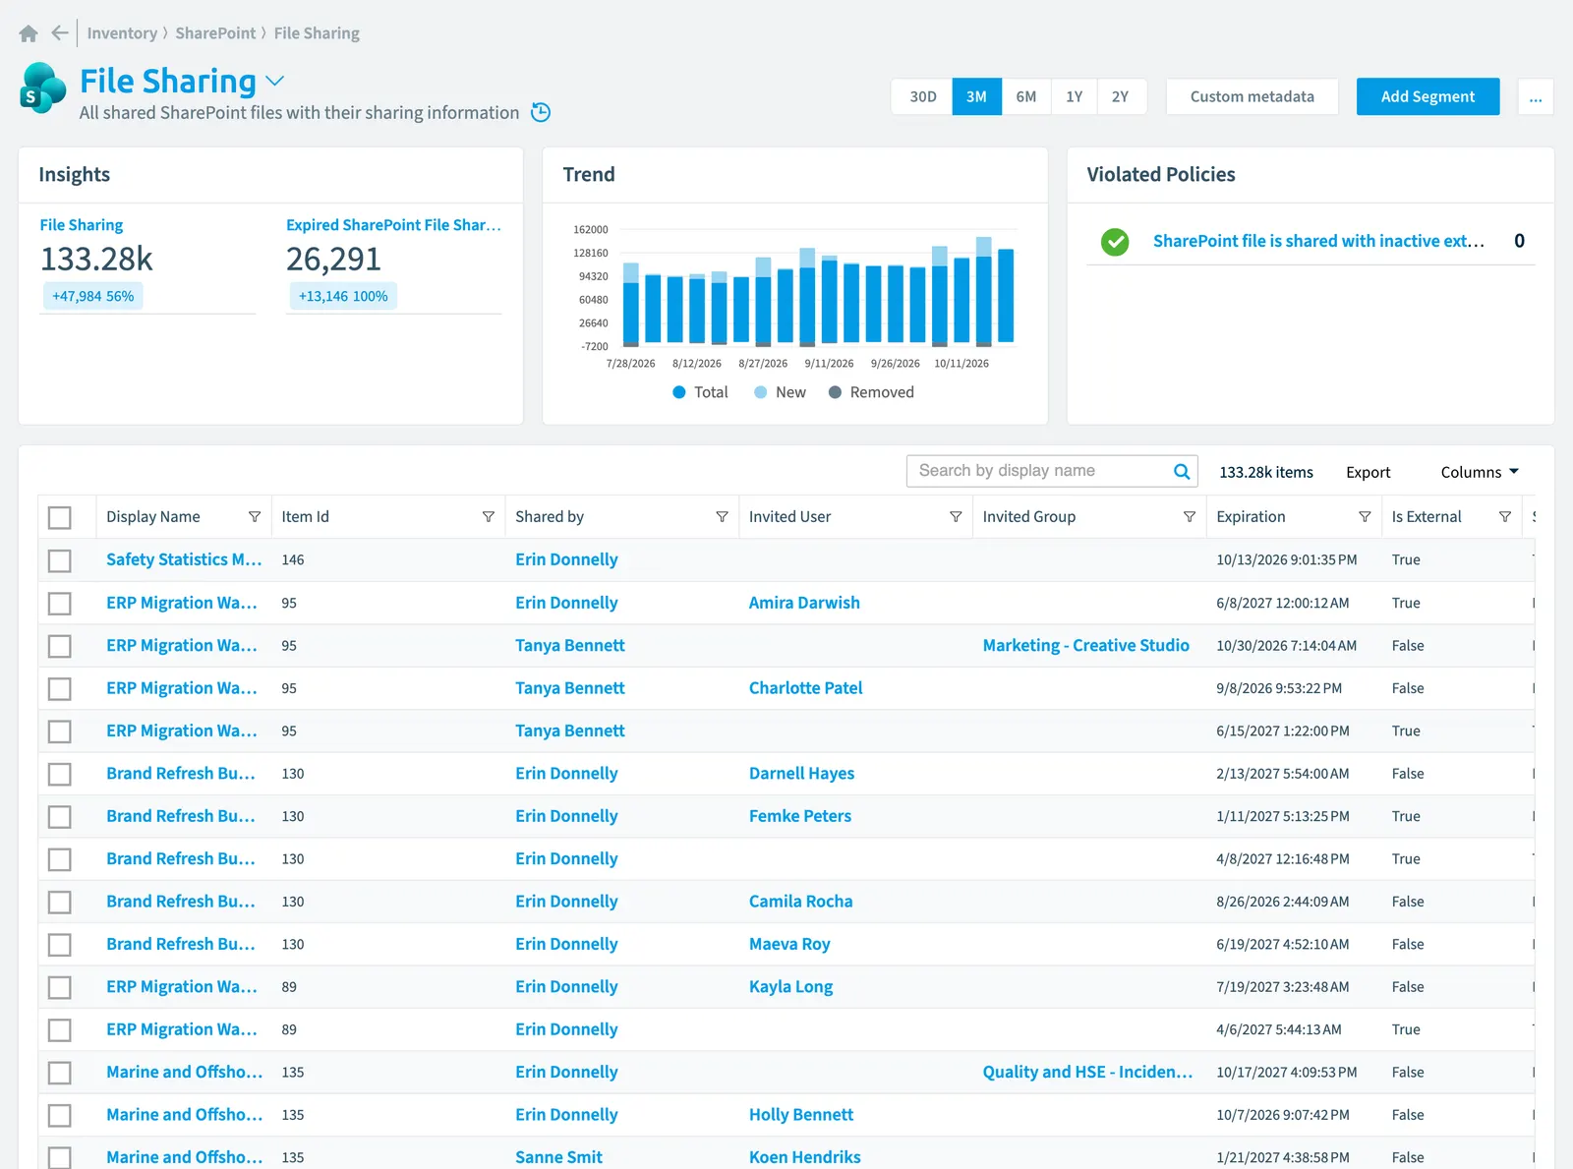
Task: Open the more options ellipsis button
Action: (x=1536, y=97)
